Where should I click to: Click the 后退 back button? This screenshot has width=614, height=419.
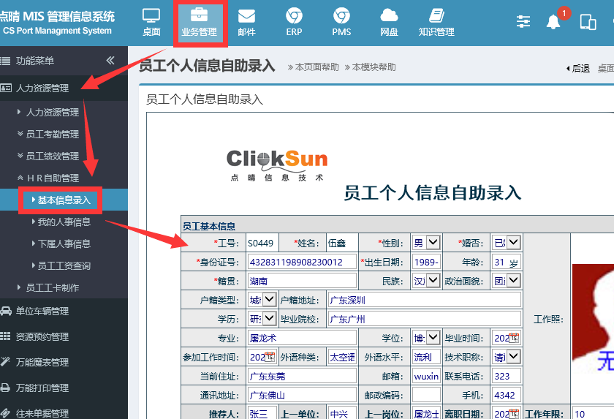point(577,68)
